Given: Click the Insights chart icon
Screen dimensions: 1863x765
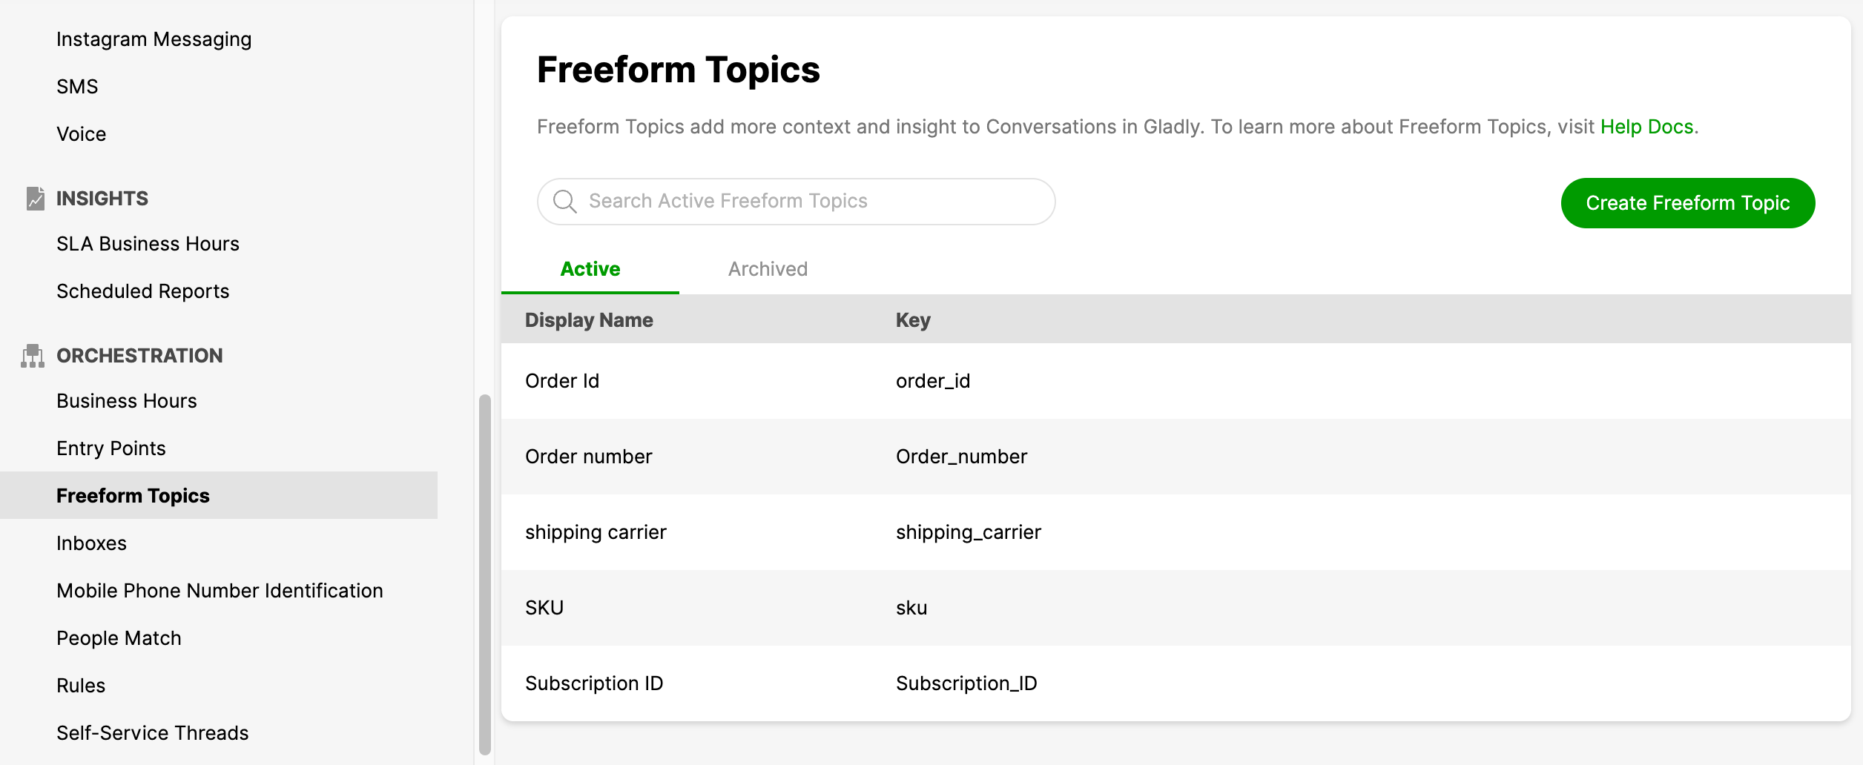Looking at the screenshot, I should click(x=36, y=199).
